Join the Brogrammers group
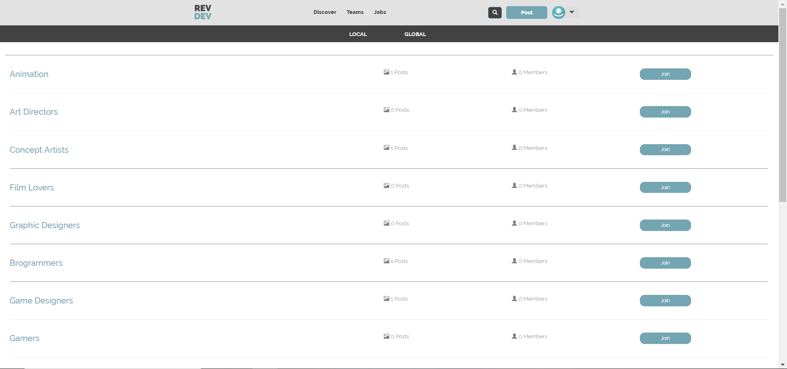Image resolution: width=787 pixels, height=369 pixels. pos(665,263)
